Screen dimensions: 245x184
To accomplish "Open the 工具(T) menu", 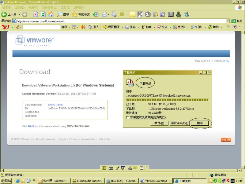I will (x=66, y=7).
